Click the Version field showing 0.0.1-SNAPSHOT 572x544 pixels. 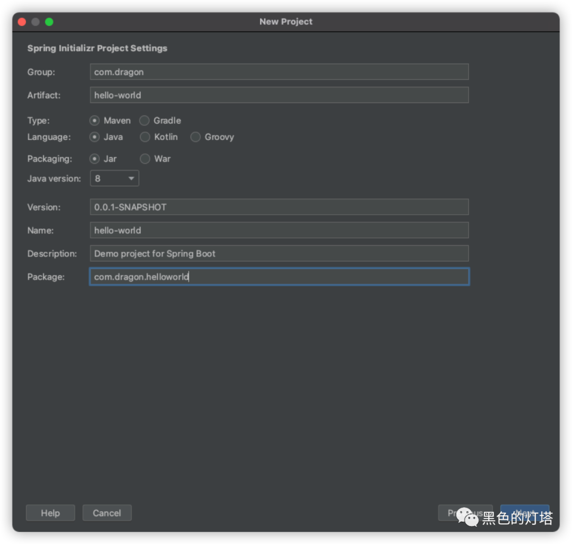(x=279, y=207)
